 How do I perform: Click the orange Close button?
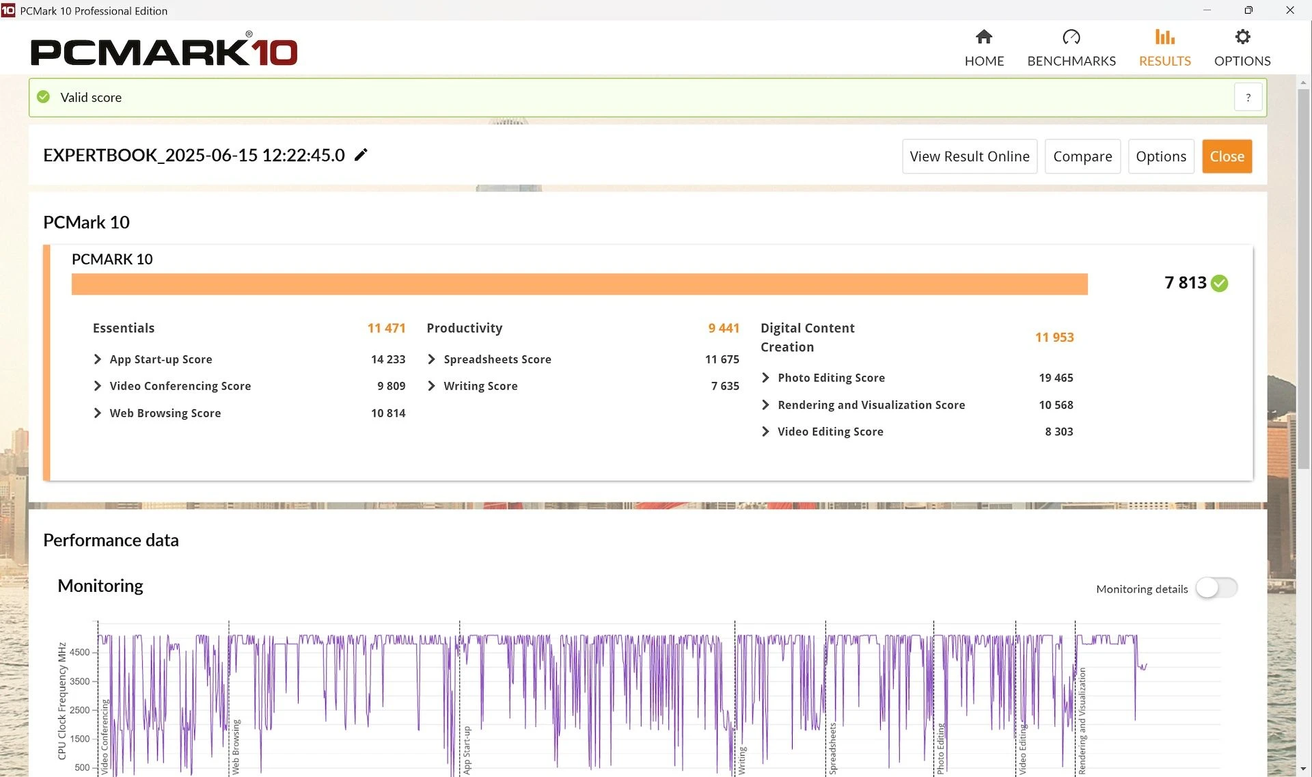pos(1227,156)
